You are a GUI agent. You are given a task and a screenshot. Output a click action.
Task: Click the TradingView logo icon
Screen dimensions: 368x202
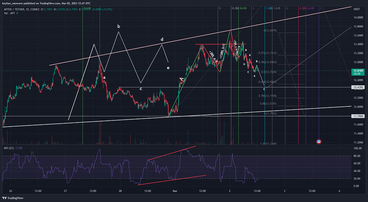4,198
